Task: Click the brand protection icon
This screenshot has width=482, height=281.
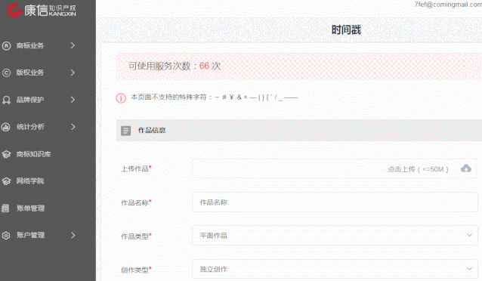Action: (x=6, y=100)
